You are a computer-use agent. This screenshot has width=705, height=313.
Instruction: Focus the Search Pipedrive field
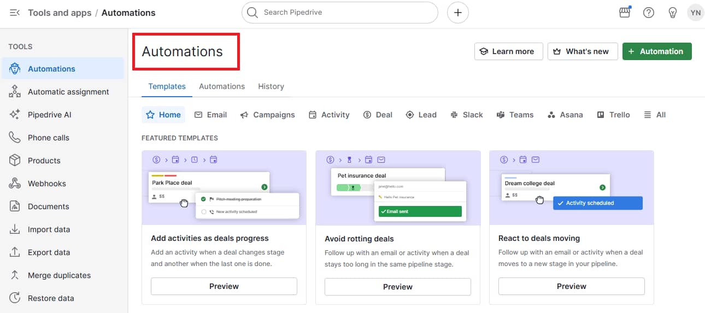[340, 13]
